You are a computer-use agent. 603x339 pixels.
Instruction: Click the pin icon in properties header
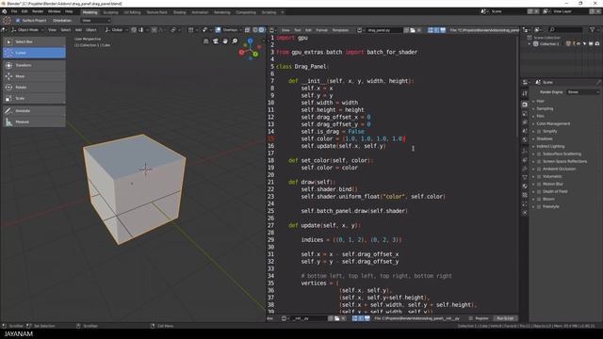(x=598, y=82)
